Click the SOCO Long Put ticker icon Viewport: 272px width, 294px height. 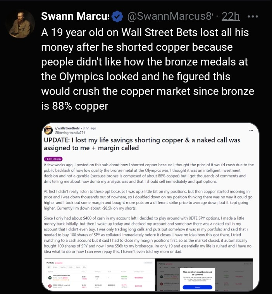tap(50, 286)
